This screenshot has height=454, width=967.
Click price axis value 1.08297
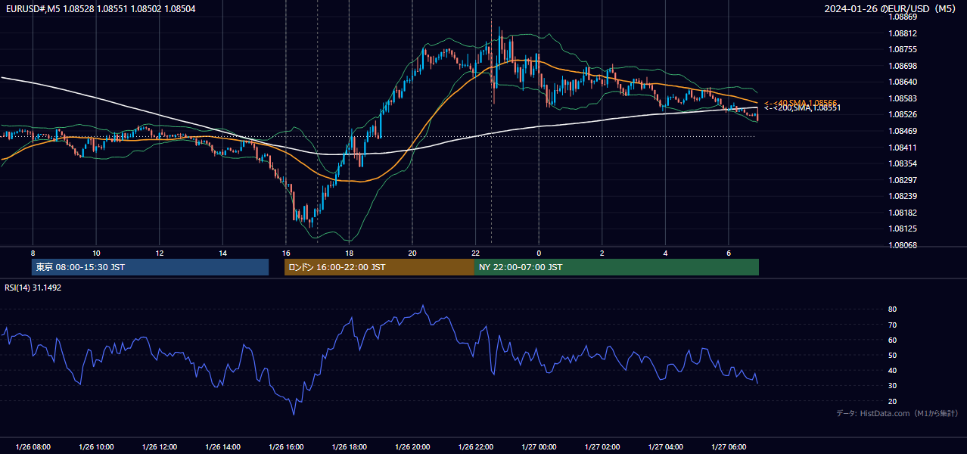903,180
